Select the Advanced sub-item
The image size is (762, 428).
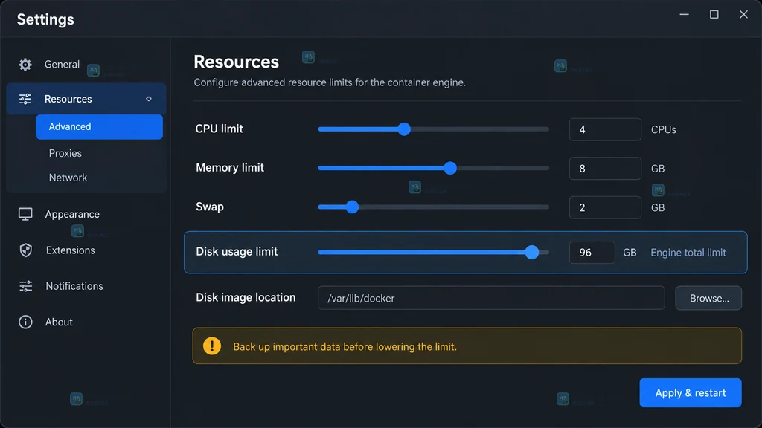99,126
